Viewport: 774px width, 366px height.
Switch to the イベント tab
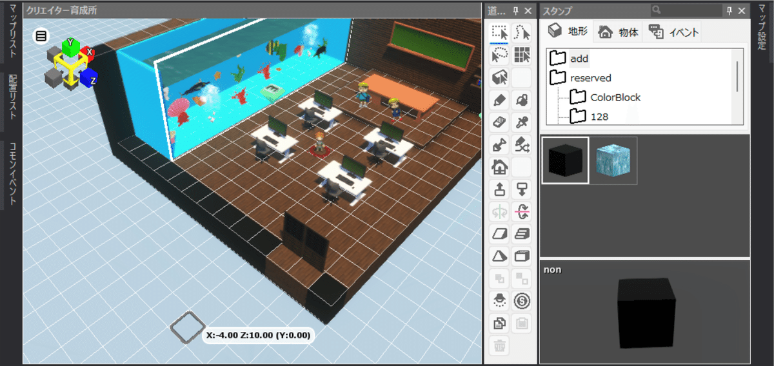point(672,32)
